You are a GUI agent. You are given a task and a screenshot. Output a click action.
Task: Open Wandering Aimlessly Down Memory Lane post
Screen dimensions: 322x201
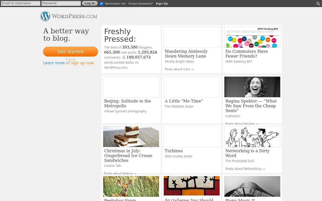point(186,54)
